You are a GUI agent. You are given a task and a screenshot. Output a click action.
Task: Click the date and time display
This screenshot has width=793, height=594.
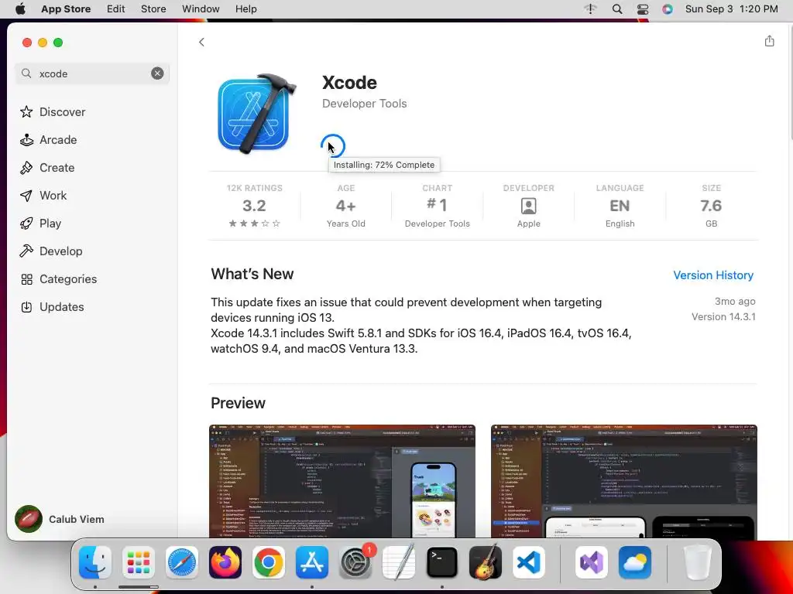731,9
